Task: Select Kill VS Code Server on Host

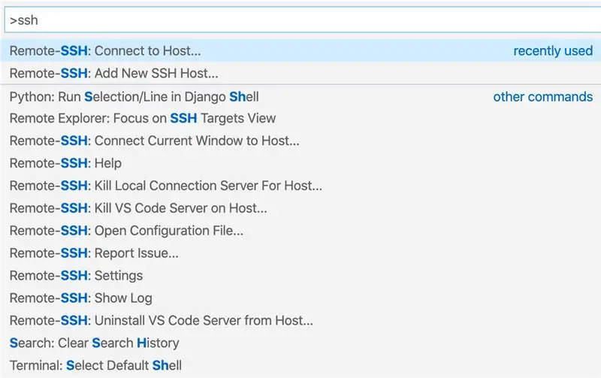Action: pyautogui.click(x=300, y=207)
